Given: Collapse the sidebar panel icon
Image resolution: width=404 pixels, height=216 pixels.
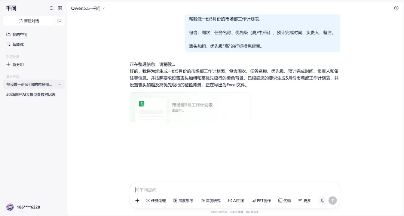Looking at the screenshot, I should pyautogui.click(x=60, y=8).
